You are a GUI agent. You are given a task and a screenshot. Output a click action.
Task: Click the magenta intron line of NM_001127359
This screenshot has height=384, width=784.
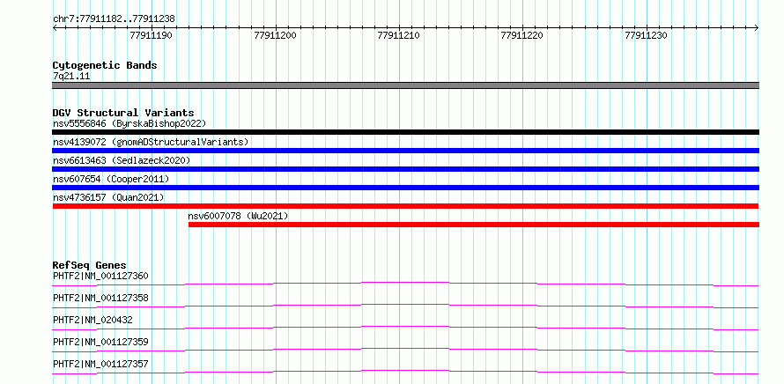[x=405, y=350]
